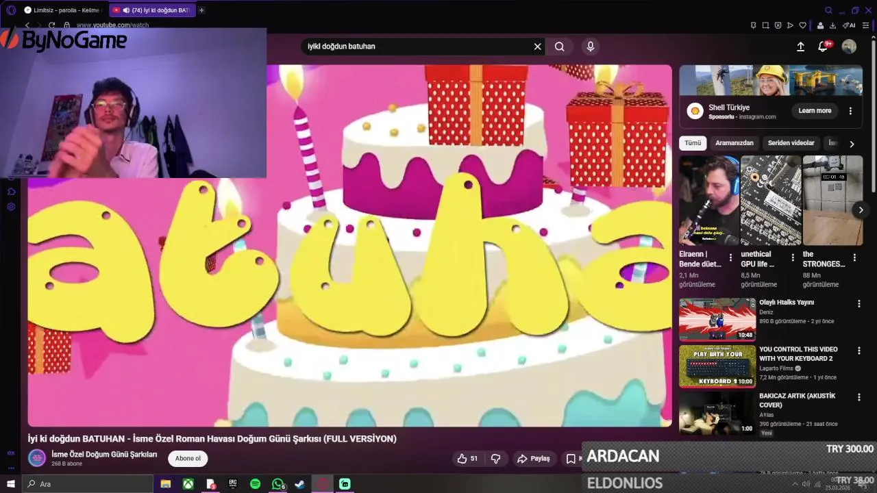The image size is (877, 493).
Task: Open the unethical GPU life short thumbnail
Action: [771, 201]
